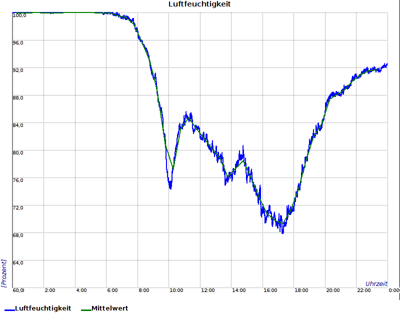This screenshot has width=400, height=325.
Task: Click the 20:00 time tick label
Action: tap(333, 290)
